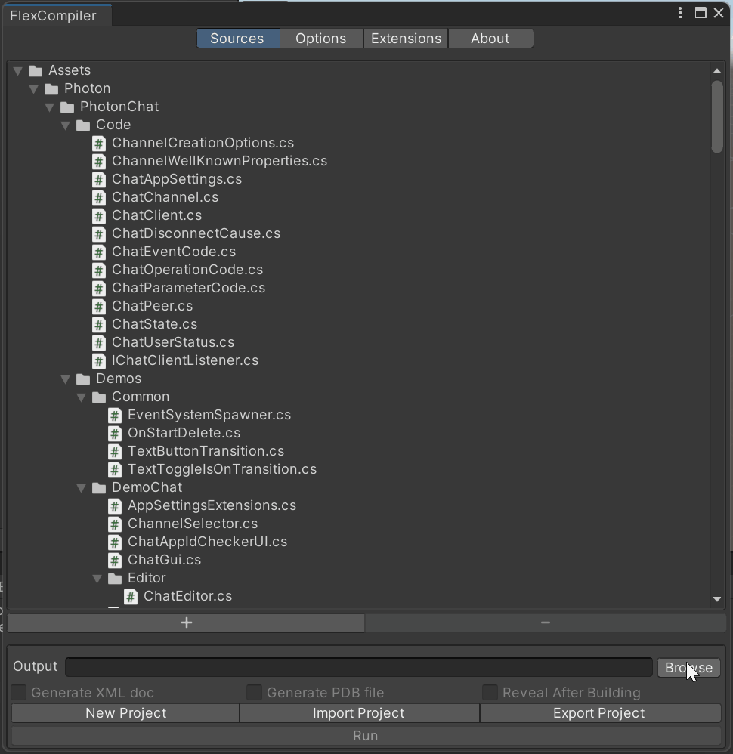733x754 pixels.
Task: Collapse the Photon tree node
Action: (34, 89)
